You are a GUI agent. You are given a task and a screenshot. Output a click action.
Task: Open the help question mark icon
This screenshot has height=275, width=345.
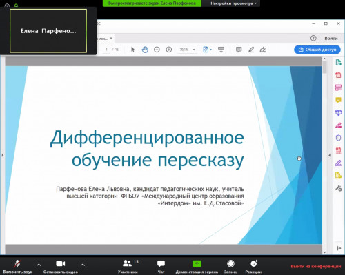[x=313, y=38]
